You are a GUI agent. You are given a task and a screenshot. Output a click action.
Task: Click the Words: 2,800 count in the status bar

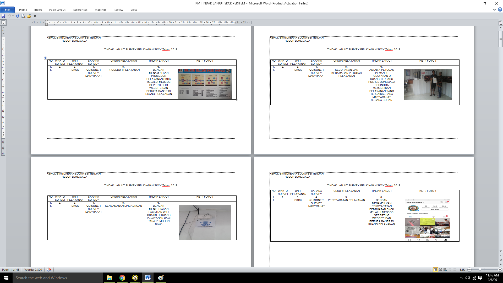point(33,270)
